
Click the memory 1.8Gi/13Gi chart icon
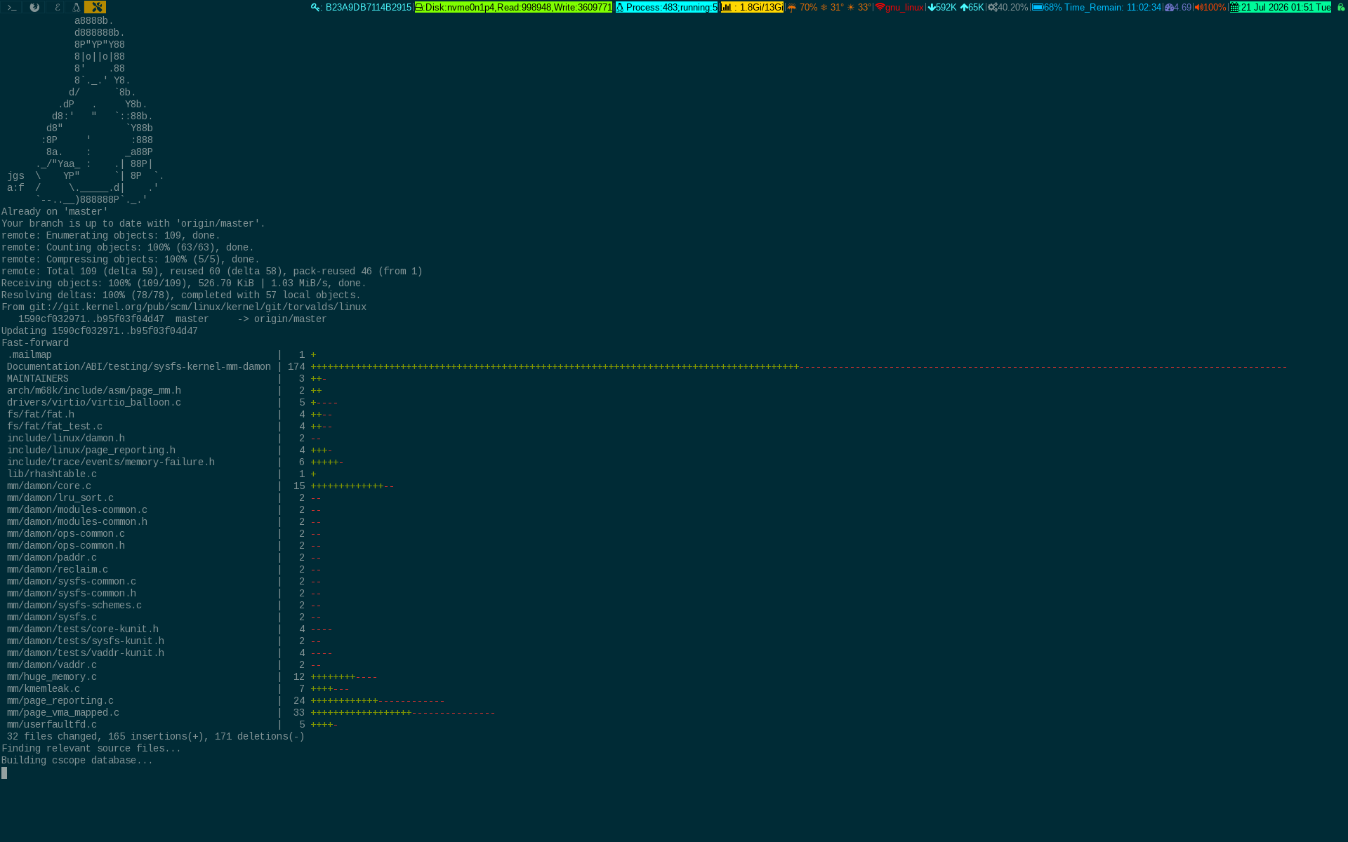(x=727, y=7)
